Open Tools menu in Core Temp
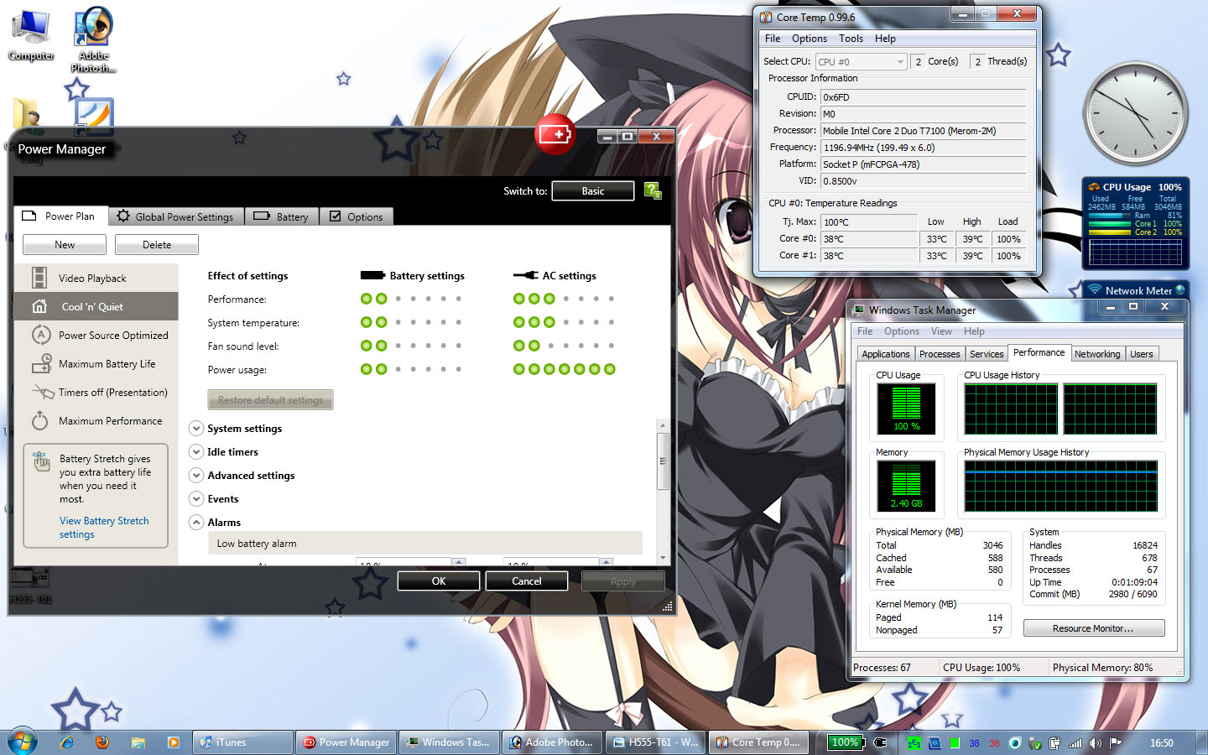 coord(851,39)
